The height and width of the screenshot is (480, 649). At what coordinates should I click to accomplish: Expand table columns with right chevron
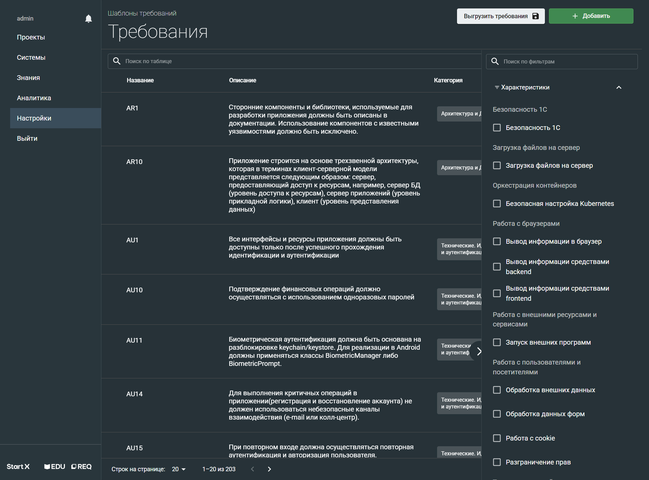tap(479, 351)
